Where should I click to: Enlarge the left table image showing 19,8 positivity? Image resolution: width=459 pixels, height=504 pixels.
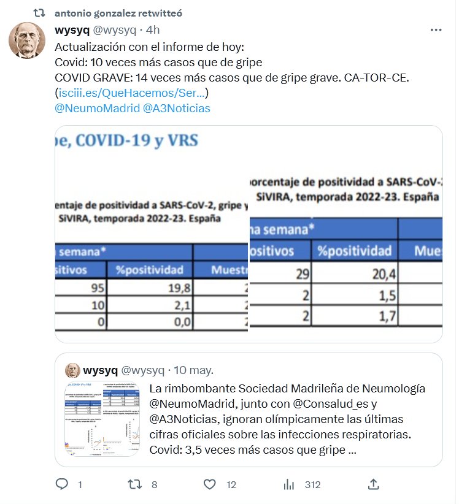coord(152,234)
